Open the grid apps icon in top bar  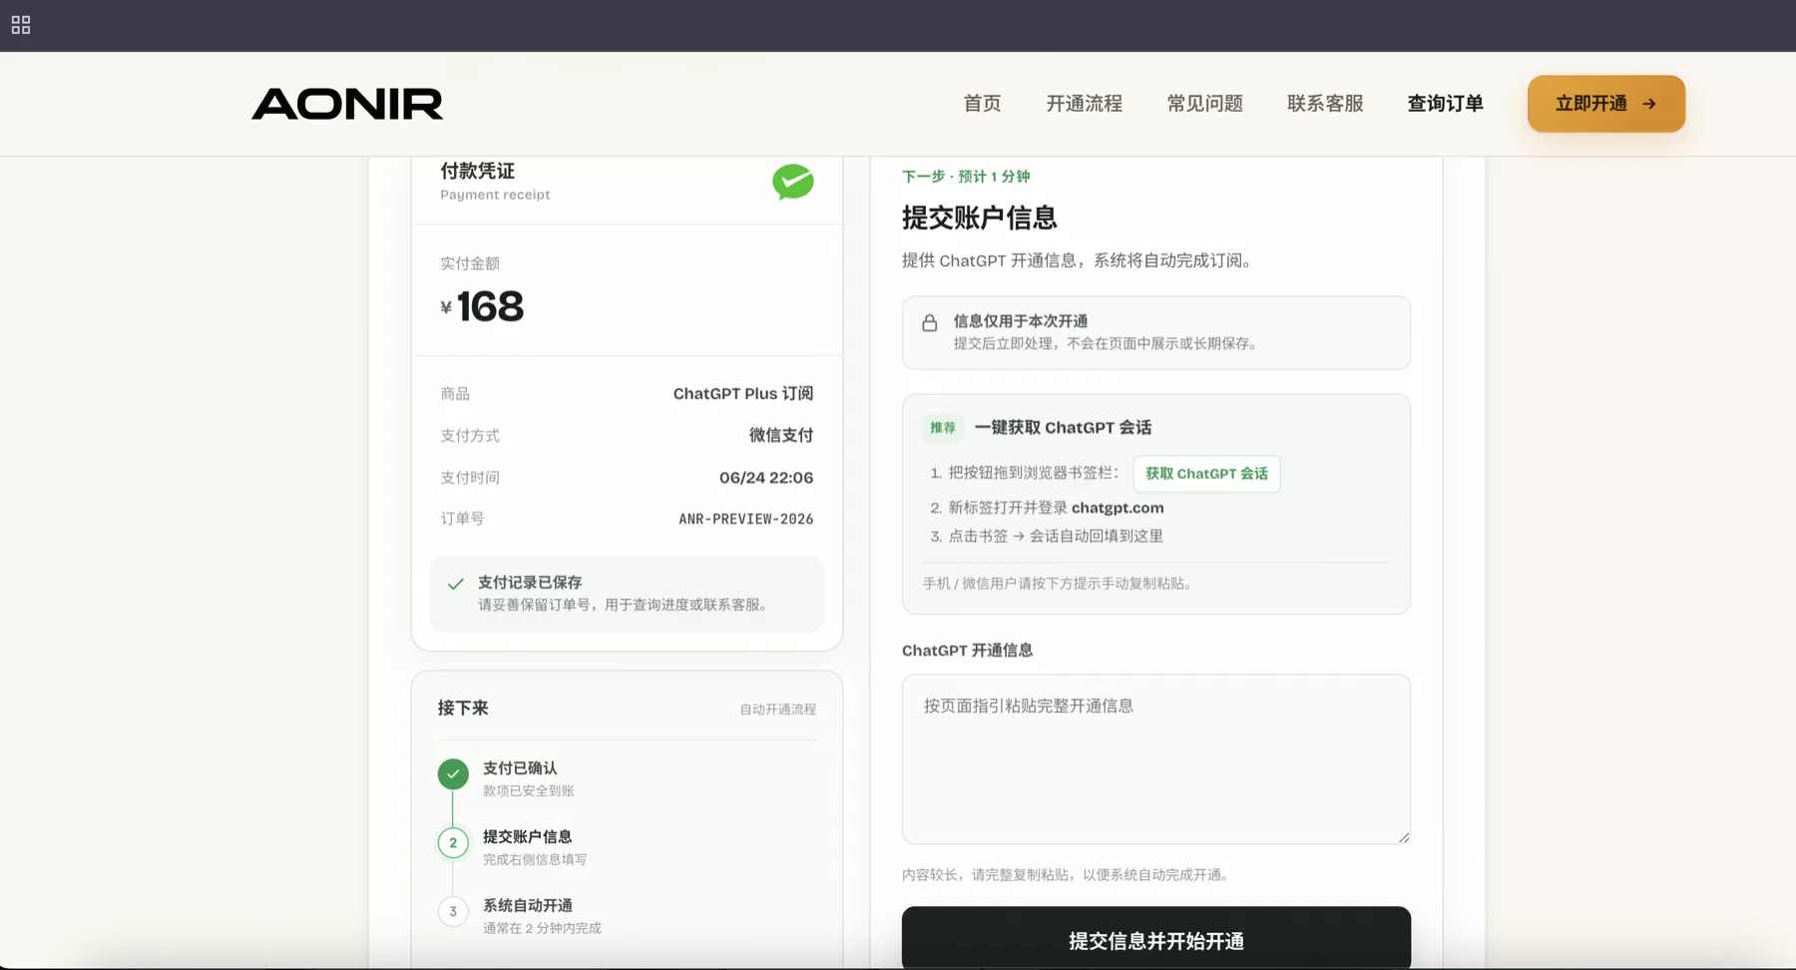(21, 25)
